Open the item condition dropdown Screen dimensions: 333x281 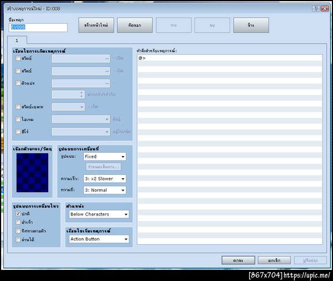(x=80, y=119)
